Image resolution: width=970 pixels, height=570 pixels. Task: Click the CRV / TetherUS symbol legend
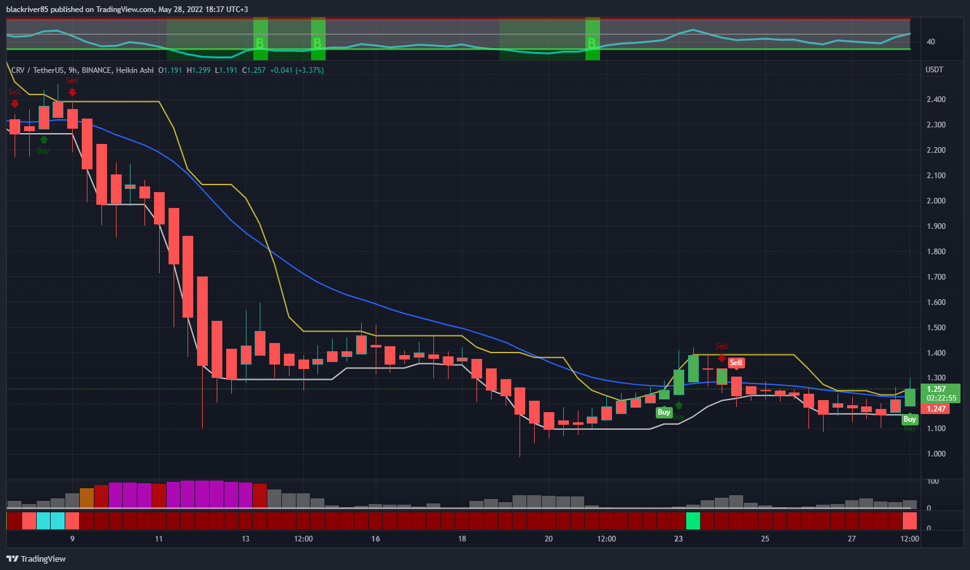click(82, 70)
